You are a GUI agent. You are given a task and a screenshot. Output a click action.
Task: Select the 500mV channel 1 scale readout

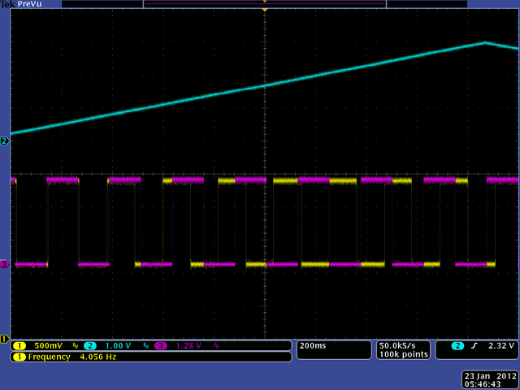point(46,345)
